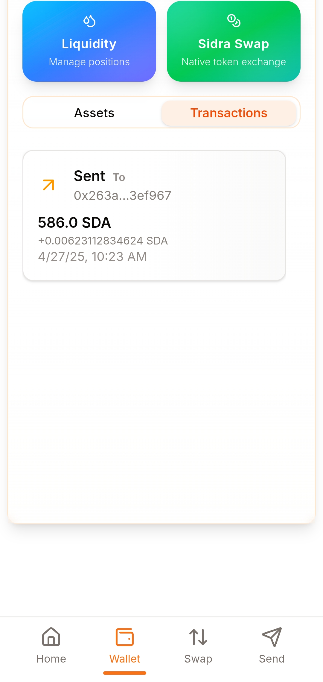
Task: Click recipient address 0x263a...3ef967
Action: click(x=122, y=196)
